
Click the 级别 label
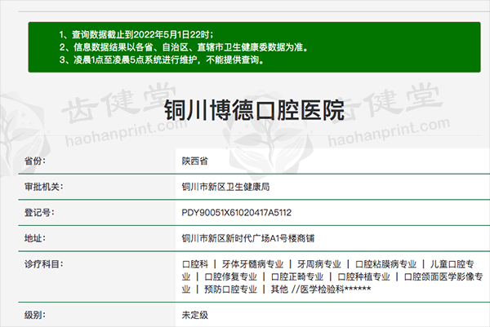(34, 315)
